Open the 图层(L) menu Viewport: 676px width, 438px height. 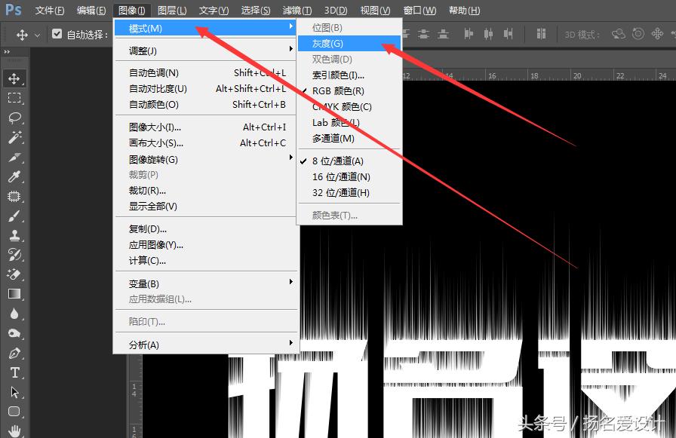click(x=174, y=10)
